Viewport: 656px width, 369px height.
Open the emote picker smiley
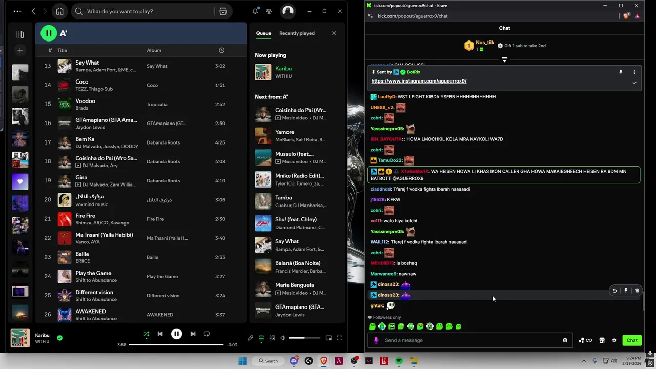565,340
